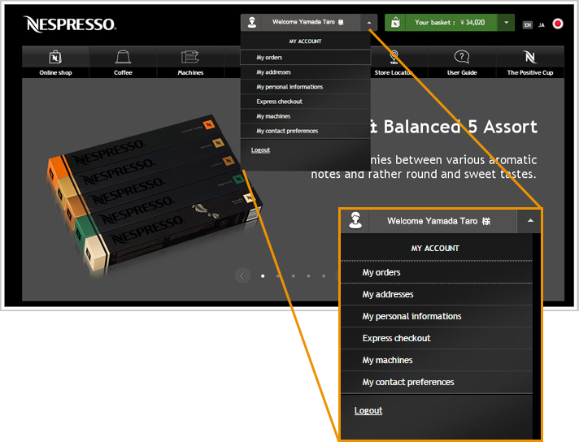Open the Online shop bag icon
The height and width of the screenshot is (442, 579).
coord(55,57)
